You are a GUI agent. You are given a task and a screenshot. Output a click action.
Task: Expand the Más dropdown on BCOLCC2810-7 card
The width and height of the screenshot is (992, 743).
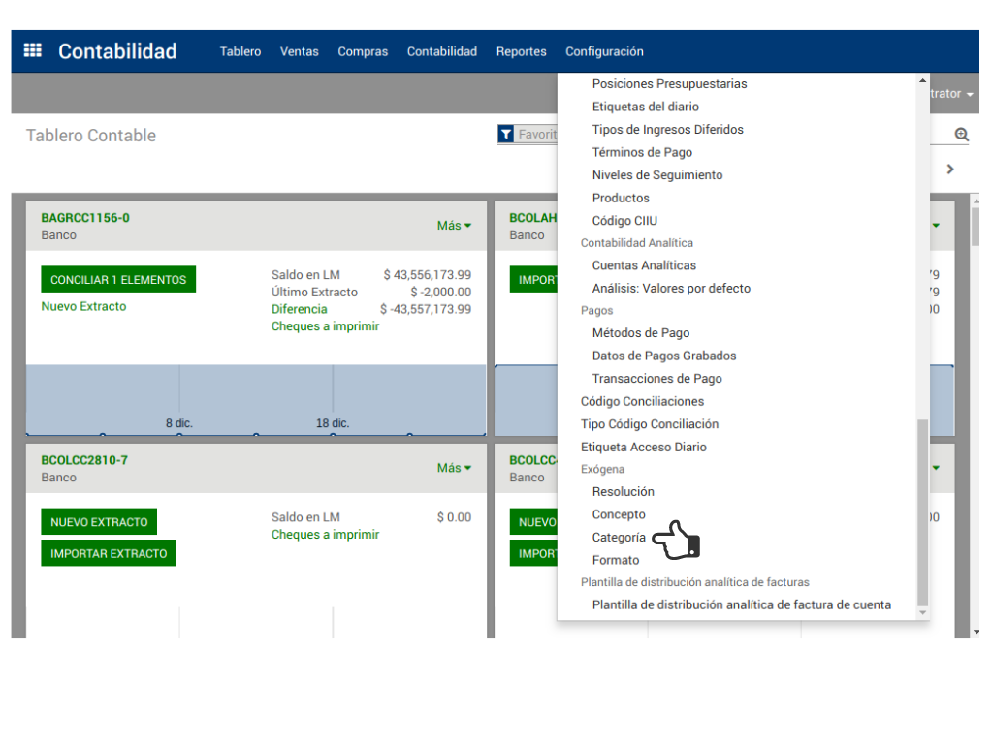454,468
